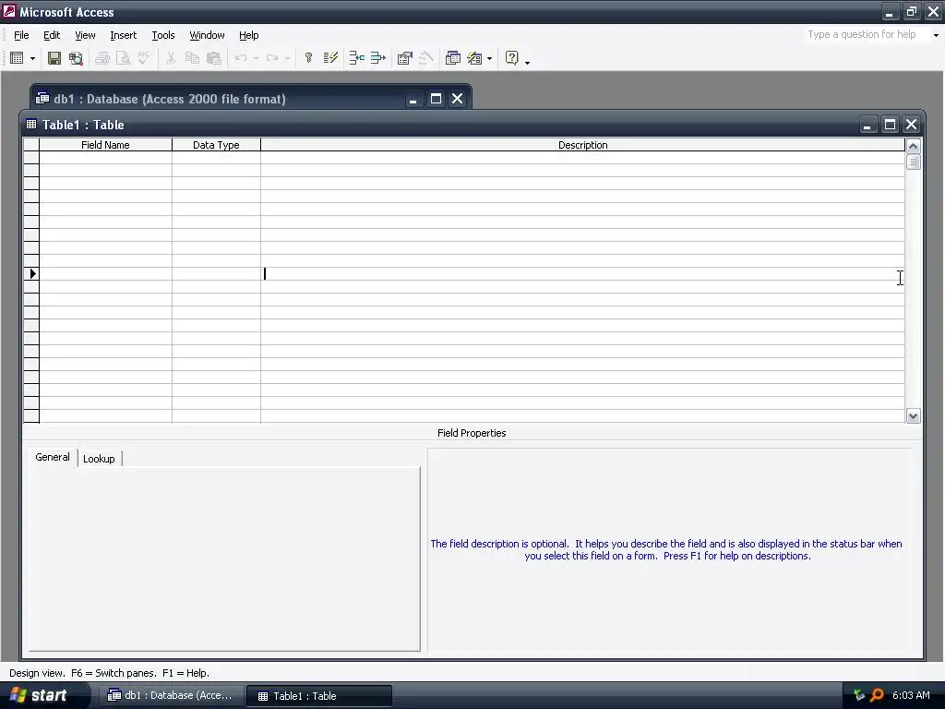The height and width of the screenshot is (709, 945).
Task: Switch to Datasheet view icon
Action: [x=17, y=58]
